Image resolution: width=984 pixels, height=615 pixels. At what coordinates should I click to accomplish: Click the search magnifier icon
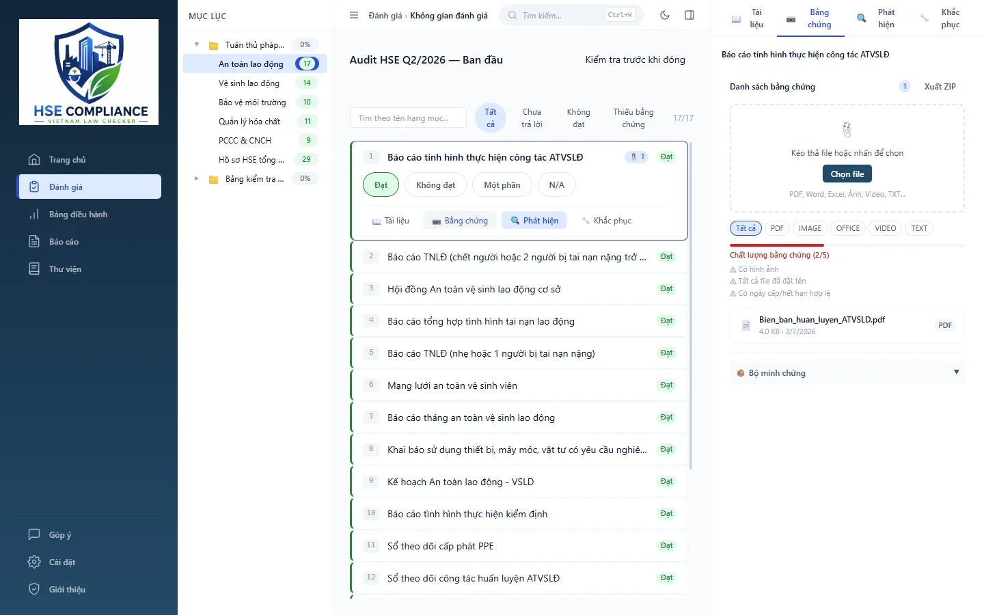coord(512,15)
